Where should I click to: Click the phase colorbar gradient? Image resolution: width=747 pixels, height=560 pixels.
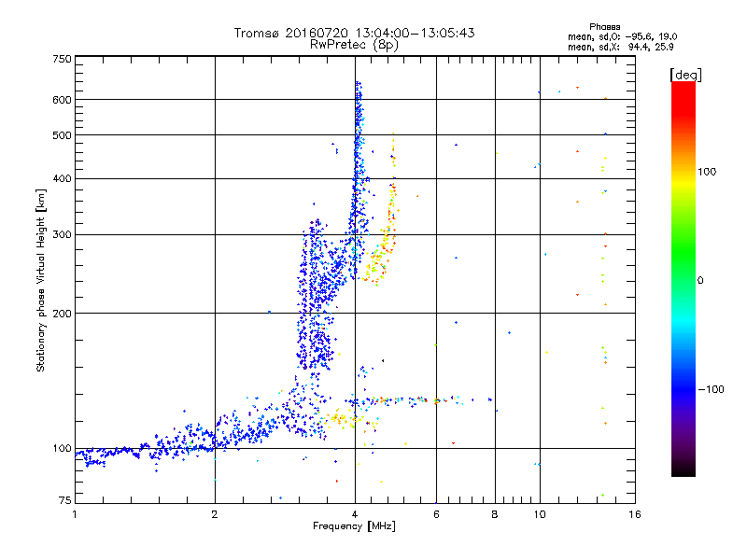[684, 278]
